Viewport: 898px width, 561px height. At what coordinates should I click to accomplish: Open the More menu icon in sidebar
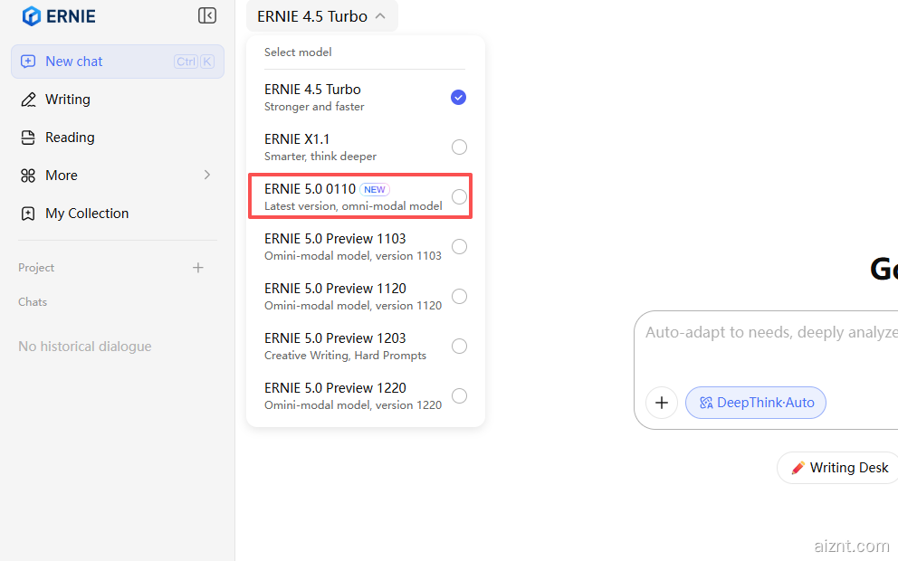click(x=28, y=176)
